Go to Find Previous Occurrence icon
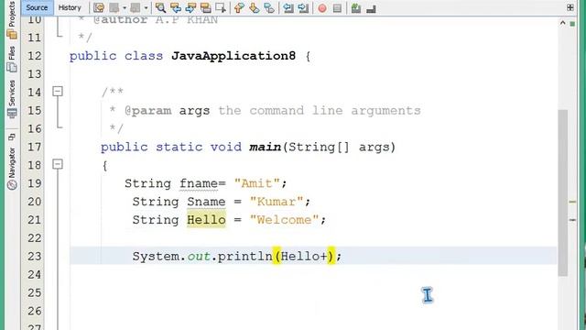 pyautogui.click(x=176, y=8)
